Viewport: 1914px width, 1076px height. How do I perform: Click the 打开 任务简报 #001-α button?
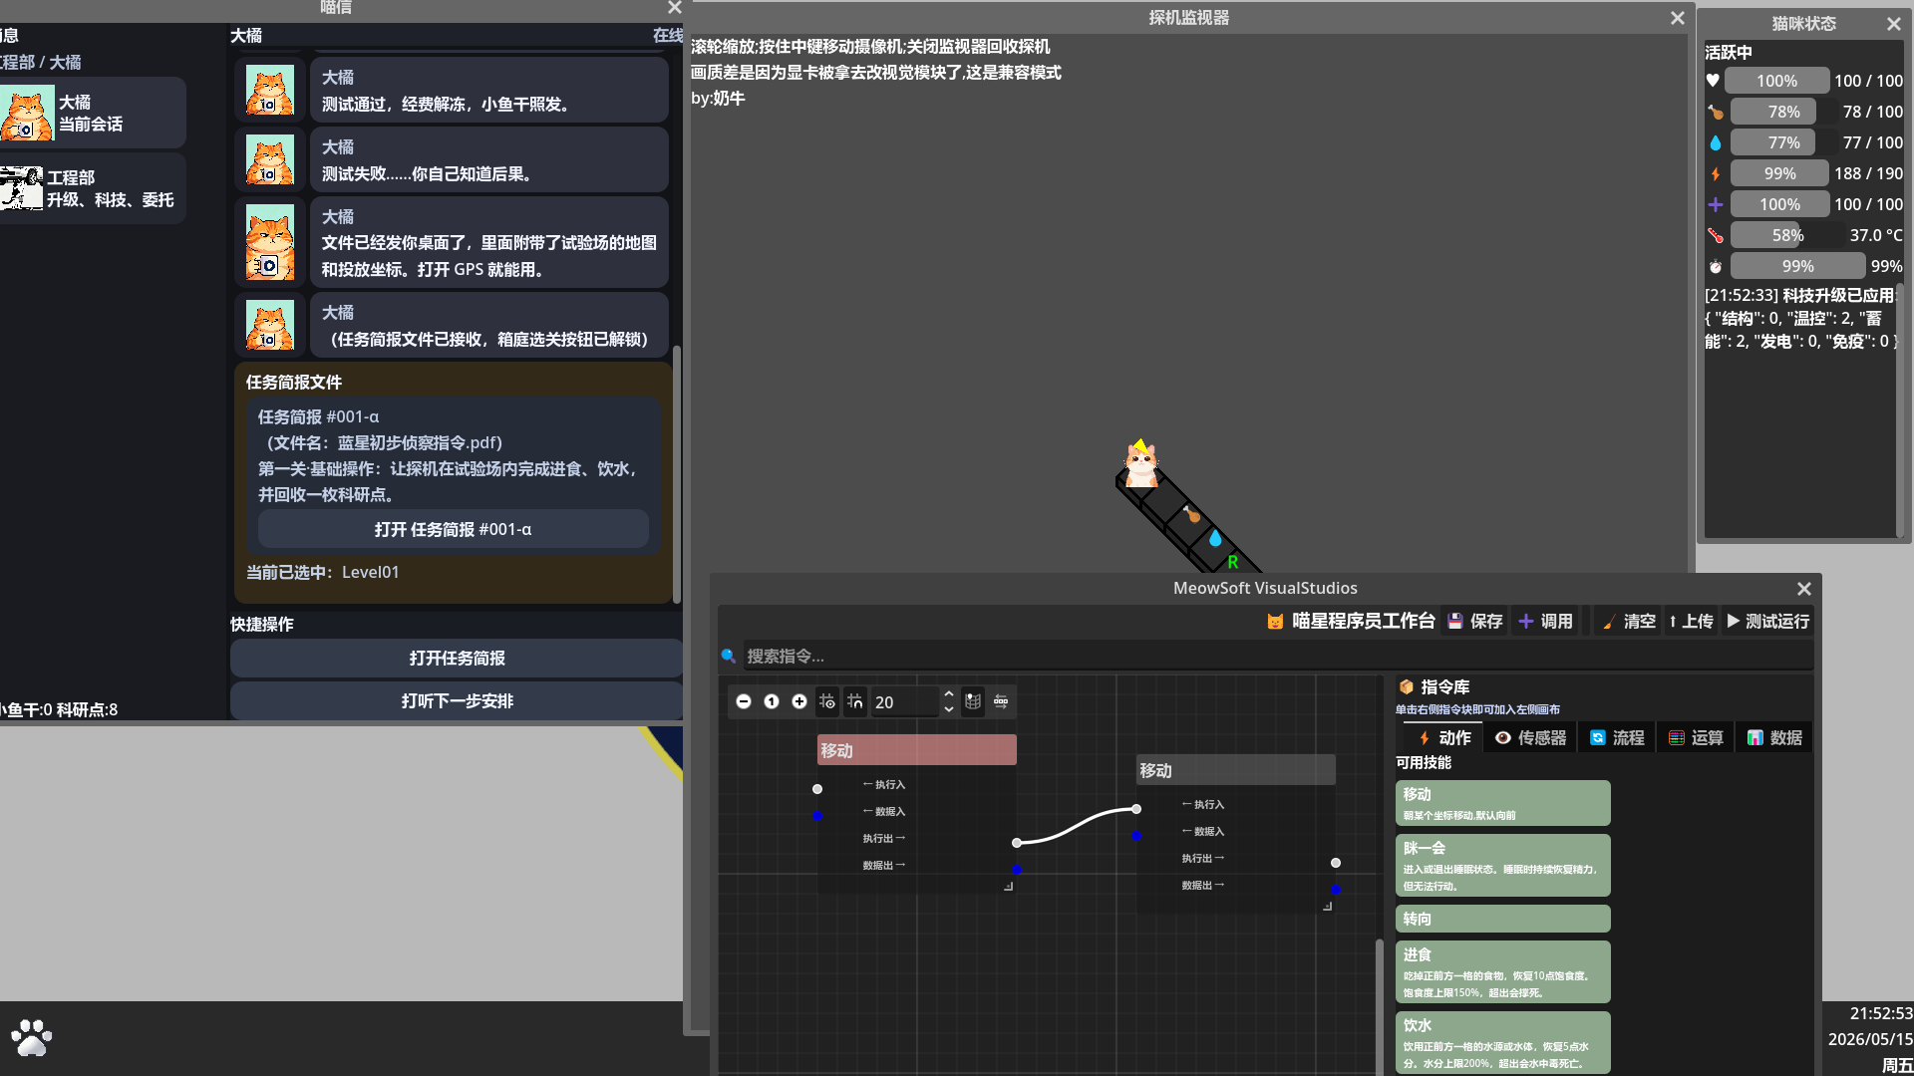tap(454, 529)
